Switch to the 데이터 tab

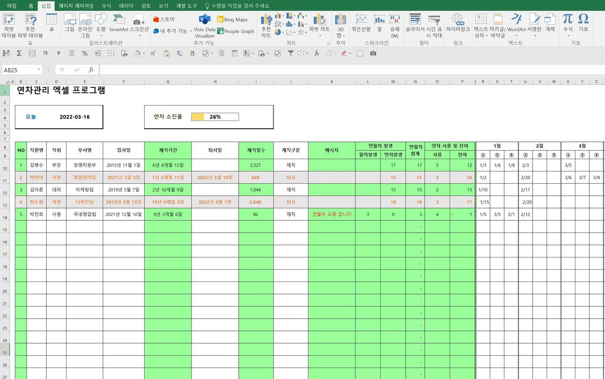pos(126,6)
